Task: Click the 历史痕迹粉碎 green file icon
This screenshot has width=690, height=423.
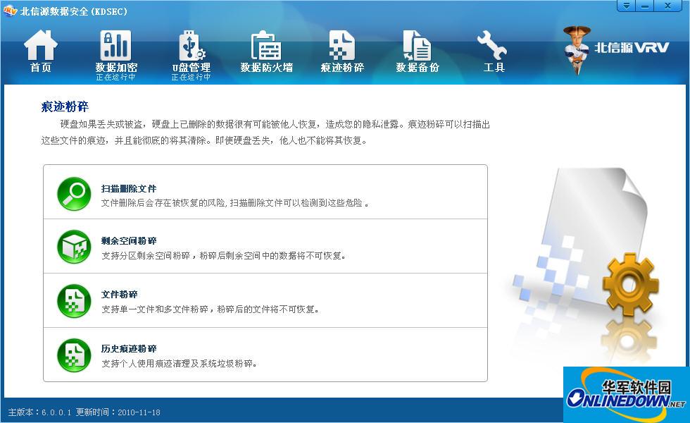Action: (73, 355)
